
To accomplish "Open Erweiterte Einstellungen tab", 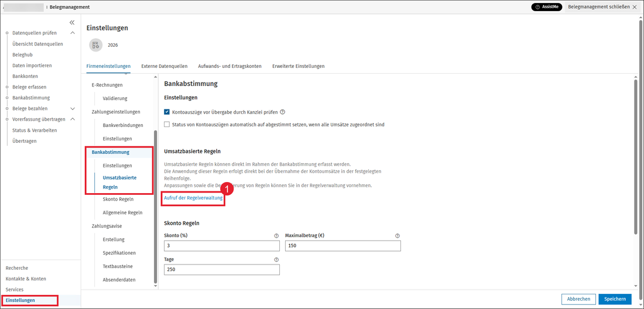I will [299, 66].
